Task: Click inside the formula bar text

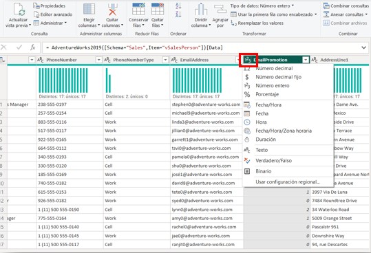Action: click(x=134, y=47)
